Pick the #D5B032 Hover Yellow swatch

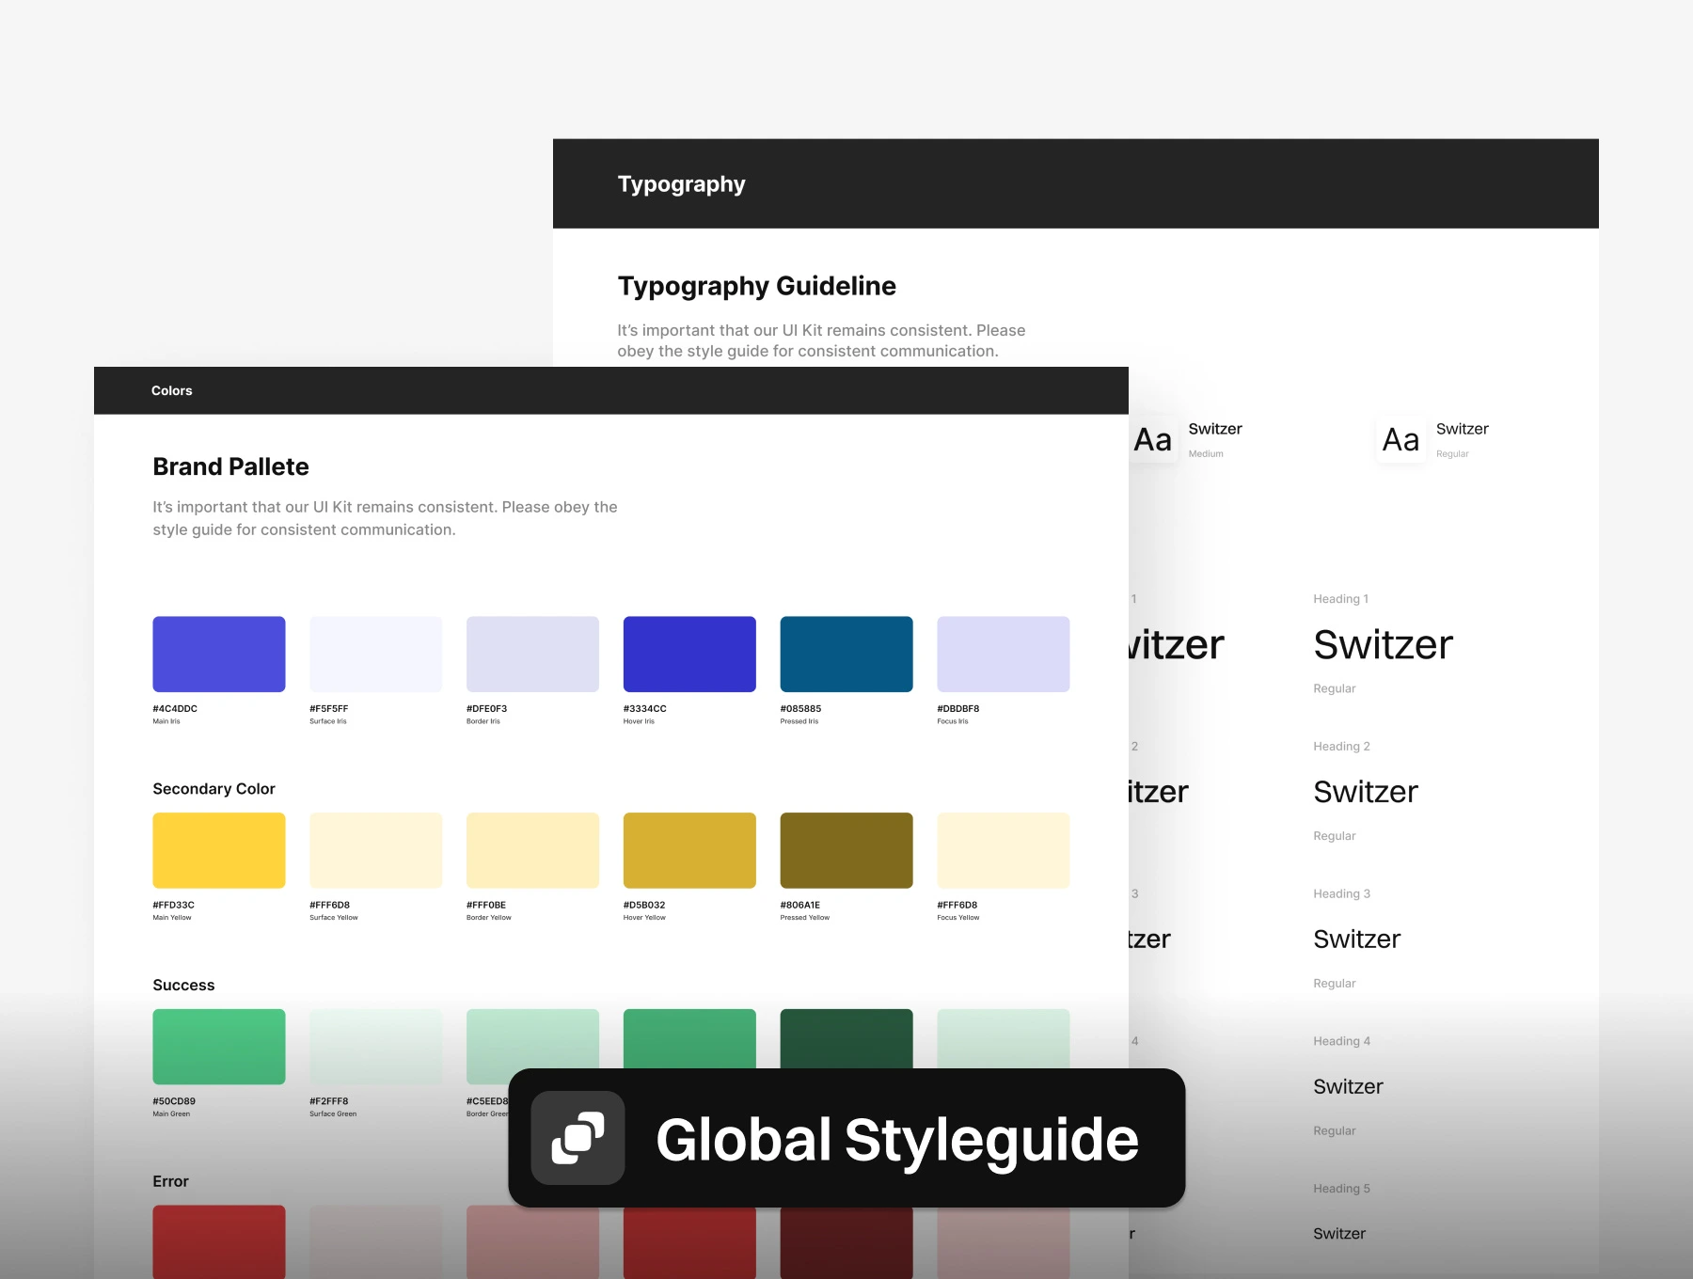click(x=689, y=850)
